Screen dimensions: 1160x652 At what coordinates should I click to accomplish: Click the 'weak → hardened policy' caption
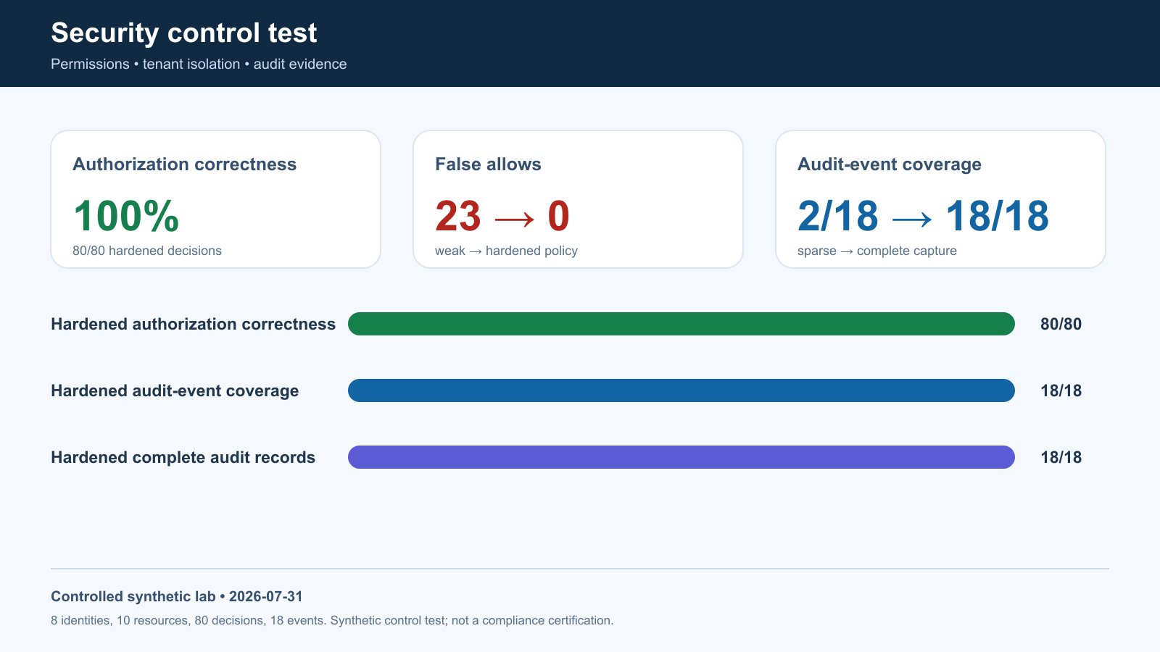point(506,251)
